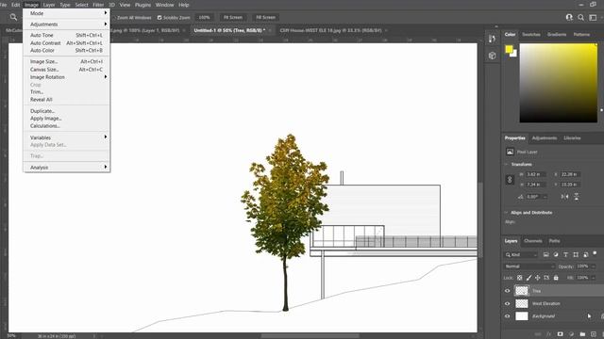Open the workspace switcher icon at top right

click(593, 17)
